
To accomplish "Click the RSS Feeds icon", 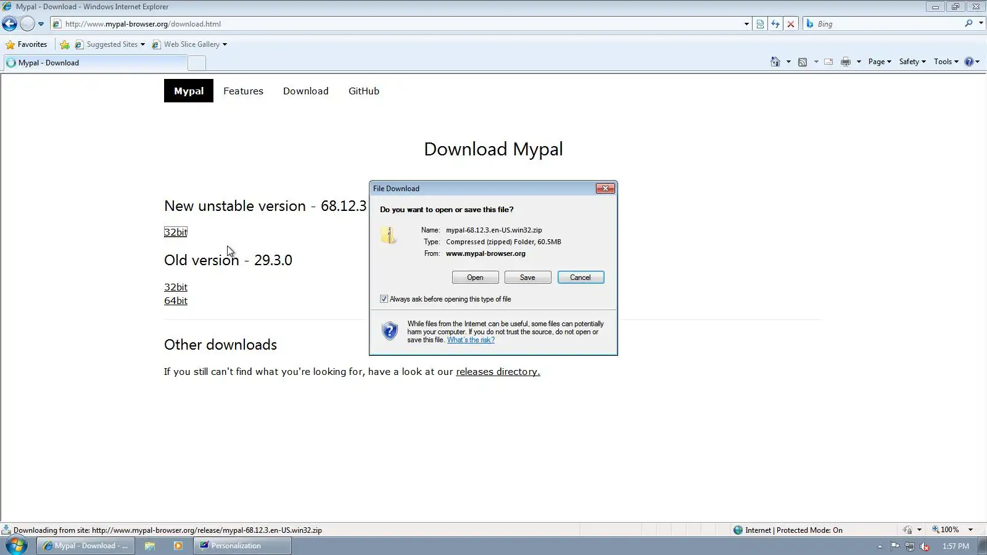I will (803, 62).
